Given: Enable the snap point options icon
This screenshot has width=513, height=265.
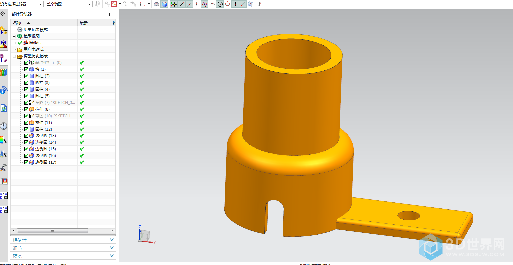Looking at the screenshot, I should [x=174, y=4].
